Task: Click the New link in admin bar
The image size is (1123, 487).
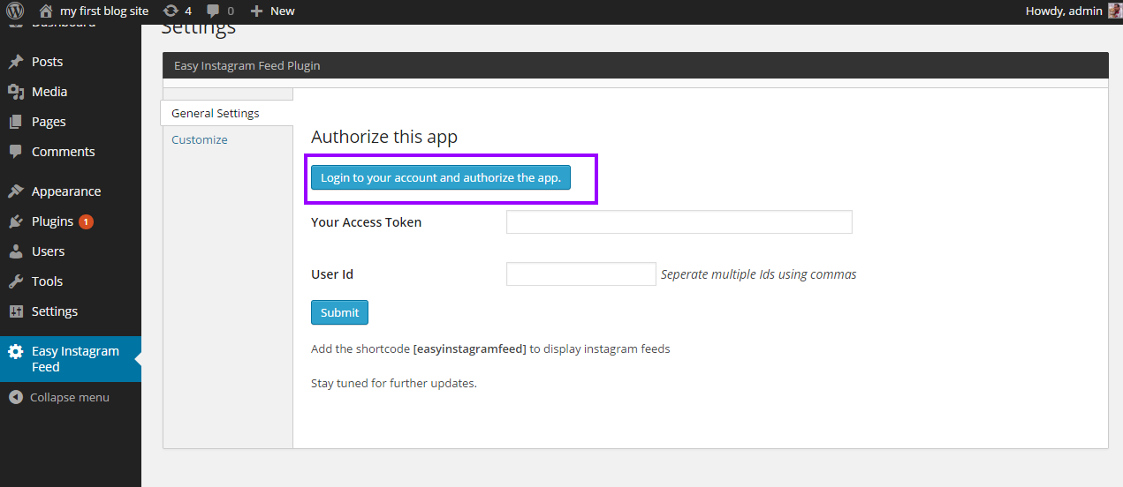Action: coord(283,11)
